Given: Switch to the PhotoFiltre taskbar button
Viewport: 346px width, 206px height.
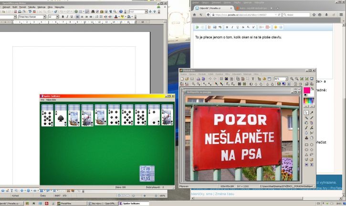Looking at the screenshot, I should pos(71,203).
